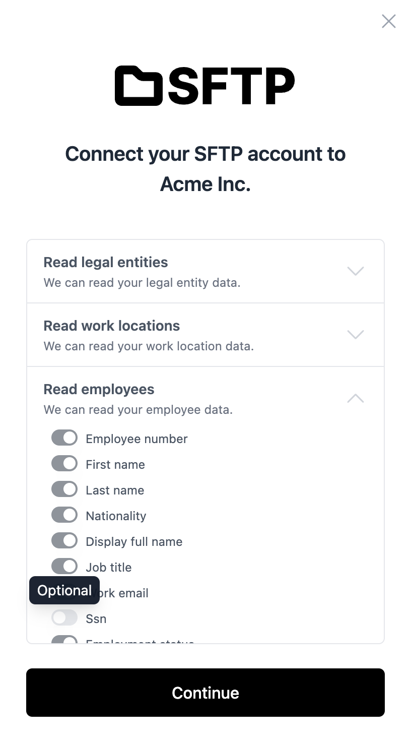Toggle the Last name switch

click(64, 489)
